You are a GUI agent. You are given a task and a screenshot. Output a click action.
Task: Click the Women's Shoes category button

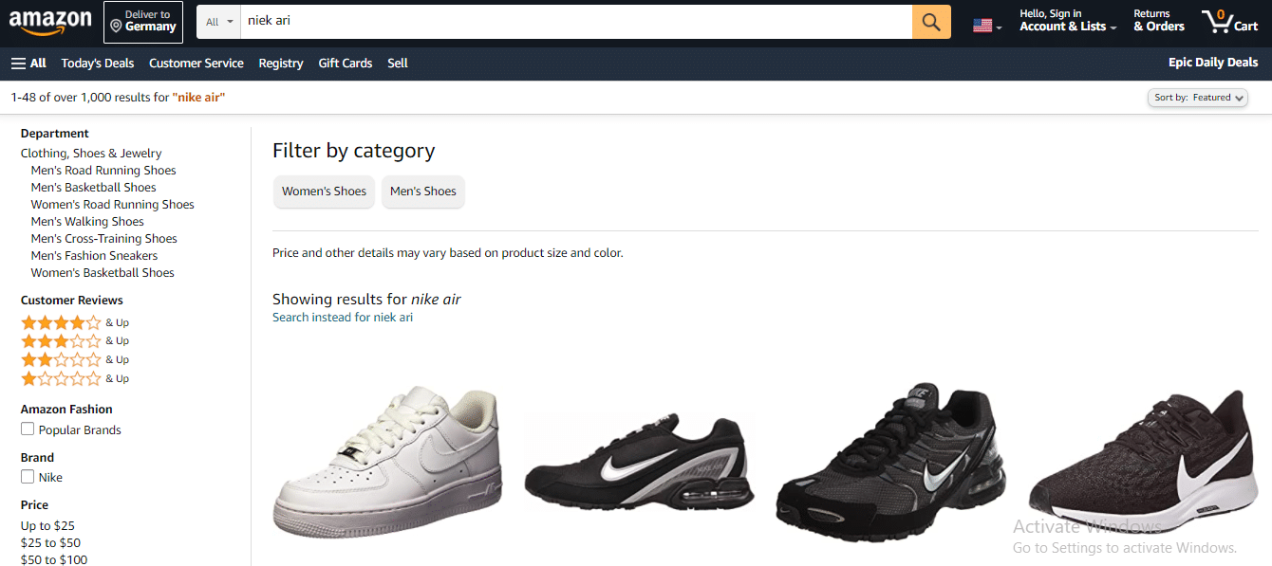point(324,191)
